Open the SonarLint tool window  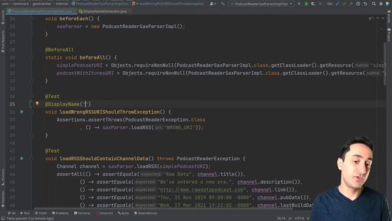(104, 213)
